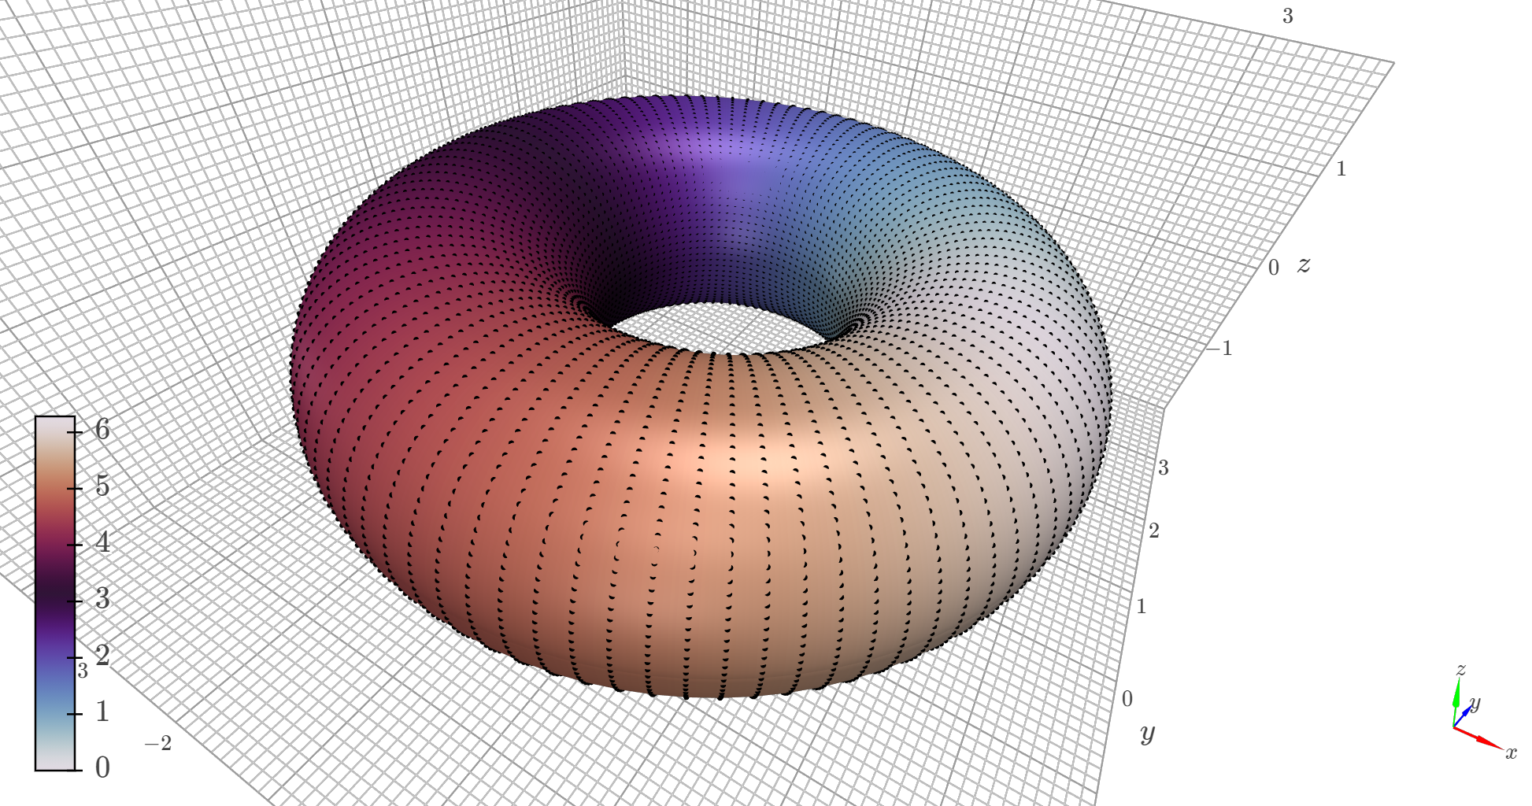Select the z label above the orientation gizmo
The height and width of the screenshot is (806, 1532).
pos(1460,670)
